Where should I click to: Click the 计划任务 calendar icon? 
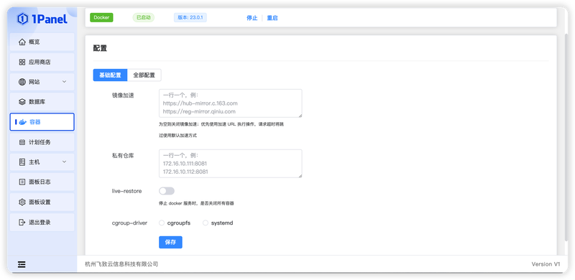(x=22, y=142)
